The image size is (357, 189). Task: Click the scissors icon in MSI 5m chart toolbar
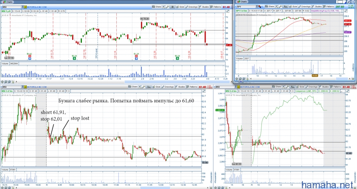(x=284, y=87)
